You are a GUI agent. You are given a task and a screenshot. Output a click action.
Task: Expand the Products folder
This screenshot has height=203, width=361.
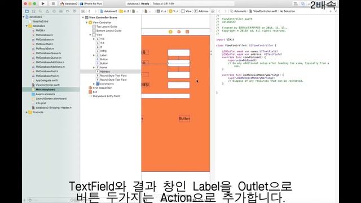(27, 112)
